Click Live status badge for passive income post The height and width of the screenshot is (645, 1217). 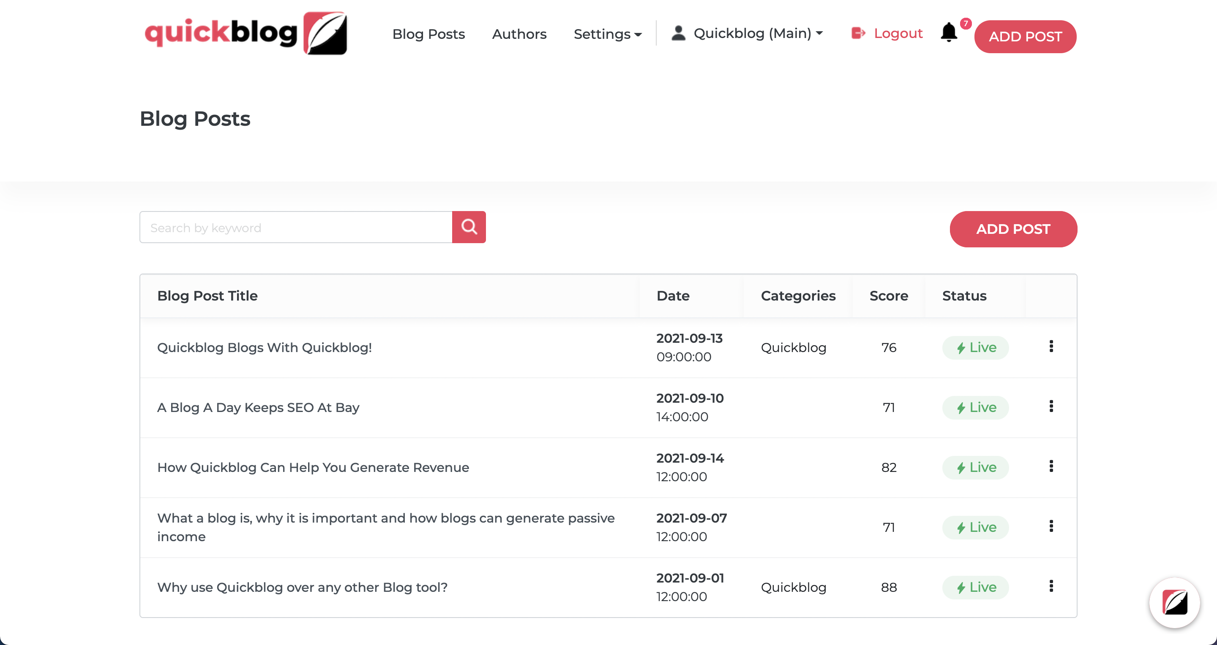[976, 528]
